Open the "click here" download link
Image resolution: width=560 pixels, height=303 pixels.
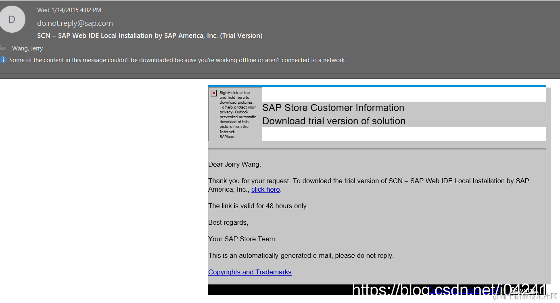(x=265, y=189)
